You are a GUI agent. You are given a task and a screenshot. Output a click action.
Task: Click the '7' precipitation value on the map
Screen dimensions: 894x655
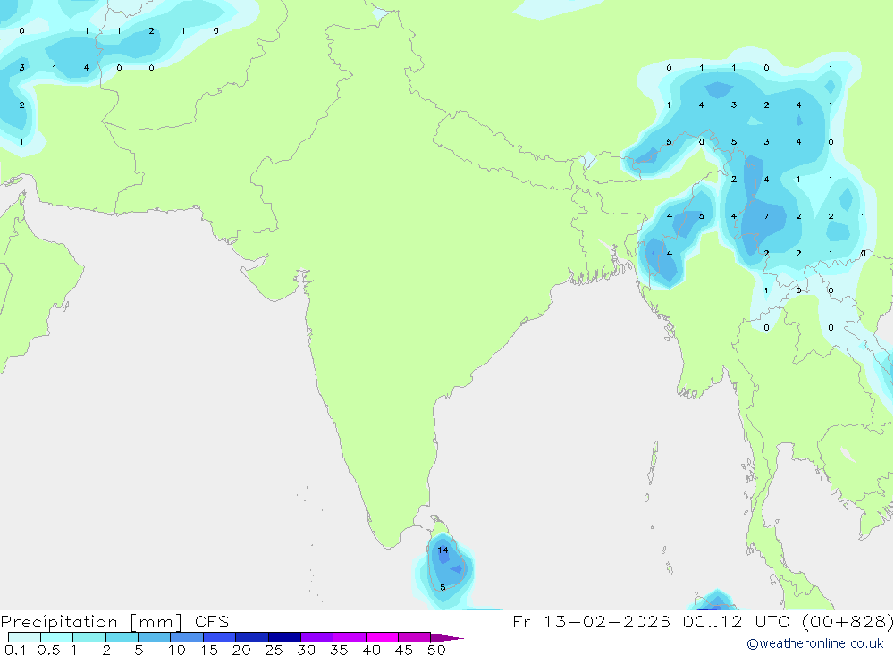coord(766,216)
